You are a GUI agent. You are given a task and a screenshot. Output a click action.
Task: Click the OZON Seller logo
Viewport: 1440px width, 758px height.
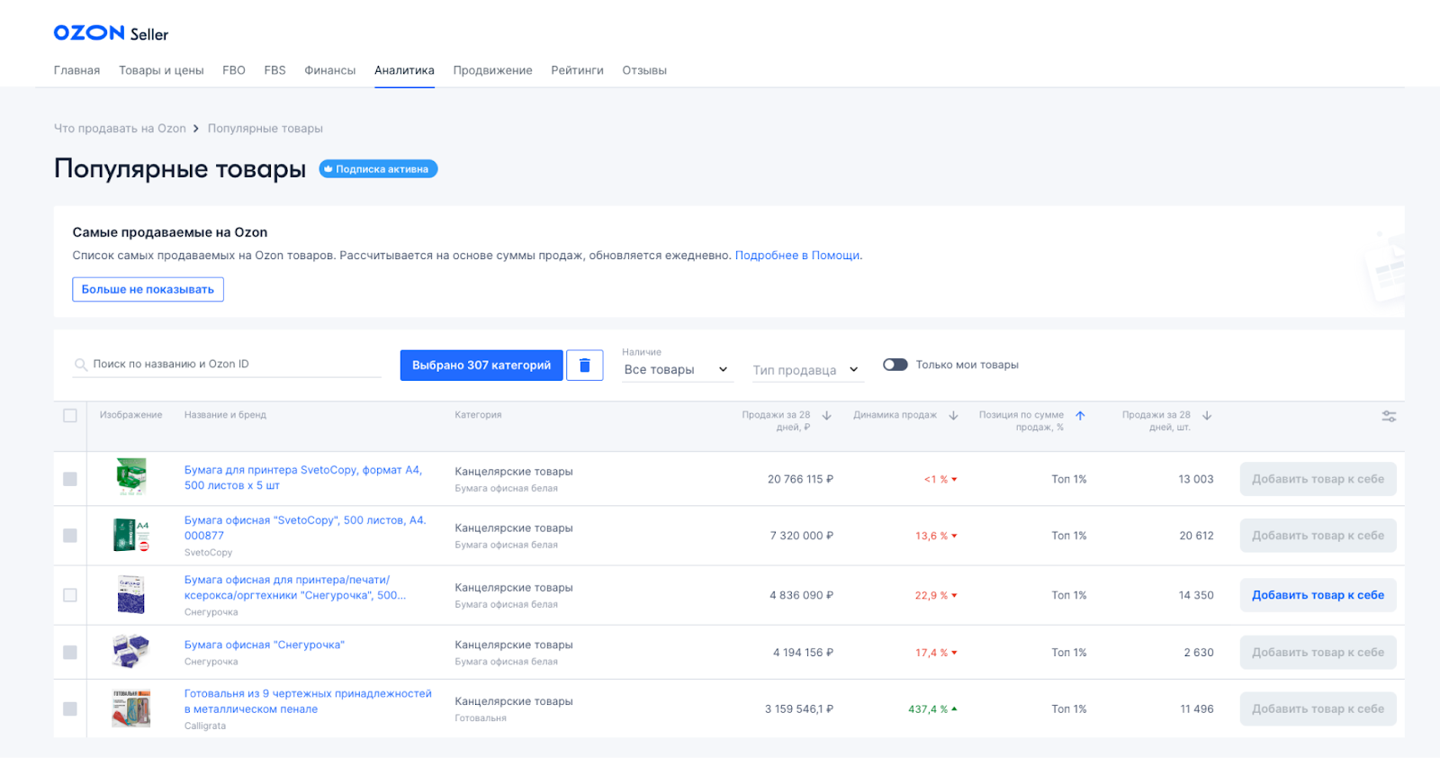pos(111,33)
